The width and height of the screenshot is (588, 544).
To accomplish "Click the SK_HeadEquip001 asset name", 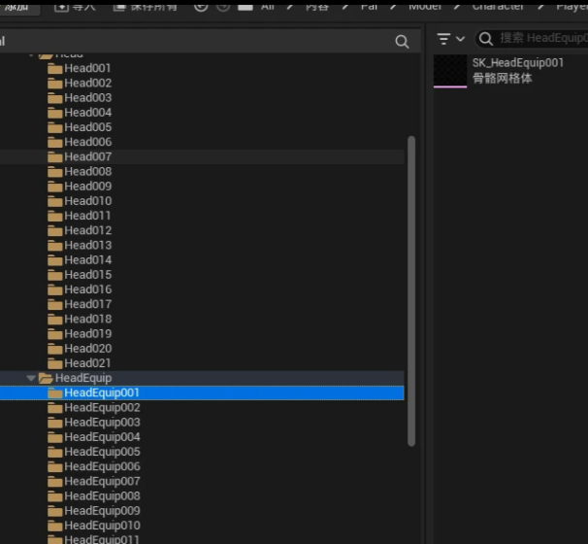I will (x=517, y=63).
